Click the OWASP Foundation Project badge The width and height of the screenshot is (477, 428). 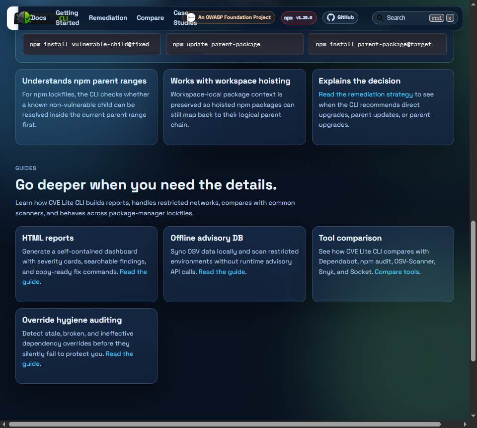click(x=229, y=17)
